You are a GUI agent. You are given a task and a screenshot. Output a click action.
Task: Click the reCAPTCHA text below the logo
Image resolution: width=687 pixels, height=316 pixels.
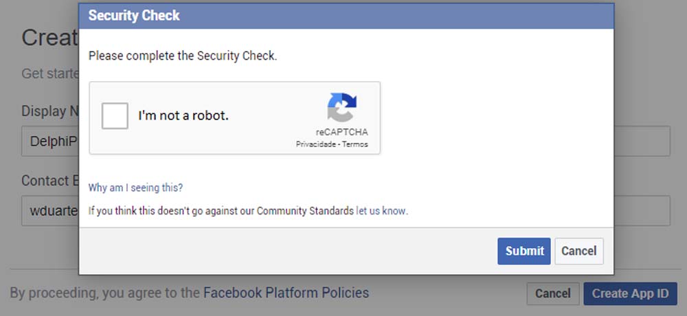click(341, 132)
